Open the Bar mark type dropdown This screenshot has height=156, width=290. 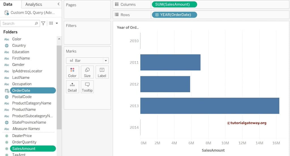106,61
